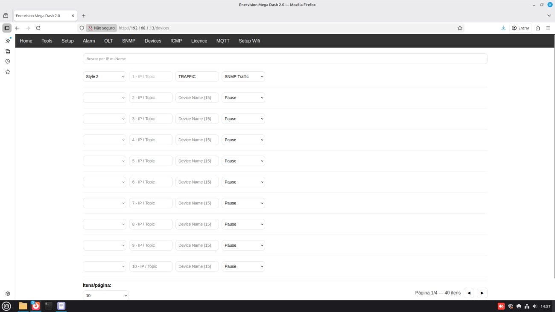The image size is (555, 312).
Task: Open the Style 2 dropdown in row 1
Action: click(x=105, y=77)
